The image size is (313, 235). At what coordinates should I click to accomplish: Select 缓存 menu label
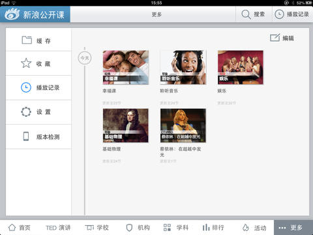[x=44, y=40]
